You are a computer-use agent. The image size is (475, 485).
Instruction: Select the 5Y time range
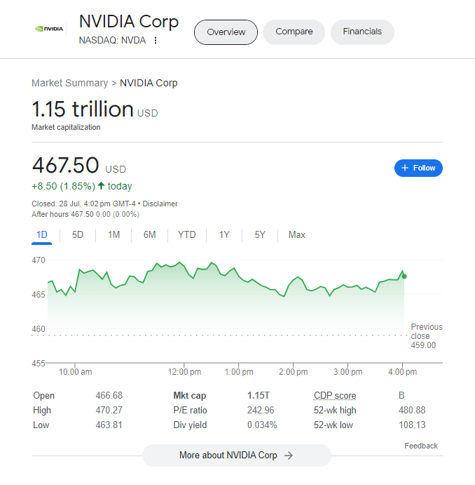pyautogui.click(x=260, y=235)
